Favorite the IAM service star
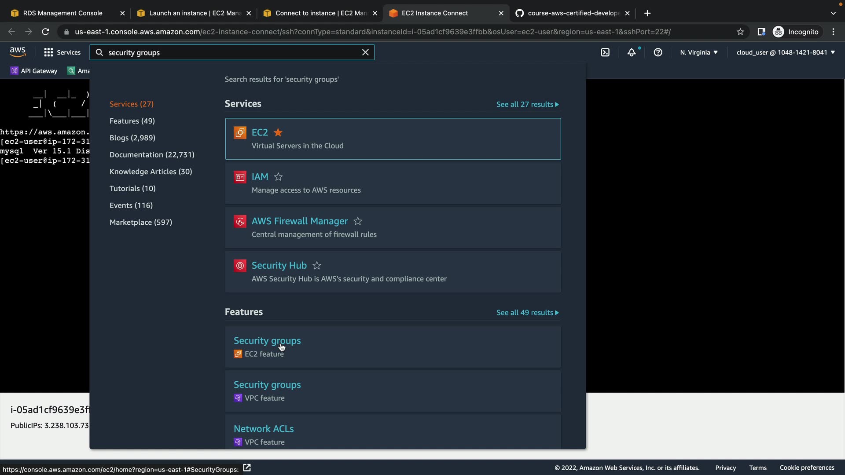 (278, 177)
